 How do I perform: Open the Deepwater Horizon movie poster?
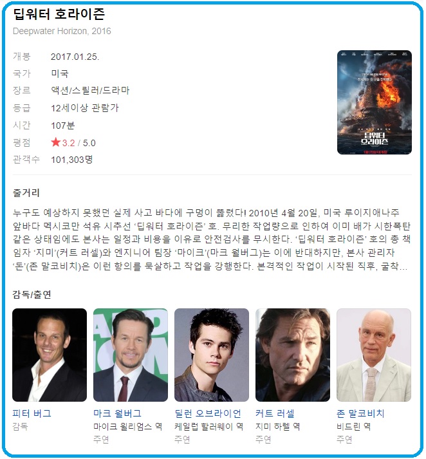375,102
